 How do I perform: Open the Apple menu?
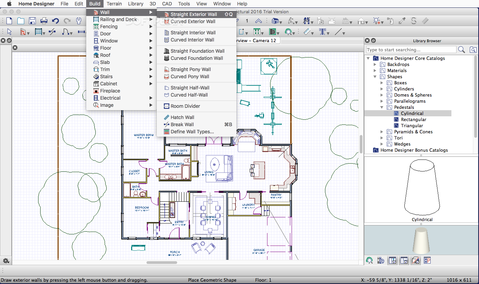point(9,4)
